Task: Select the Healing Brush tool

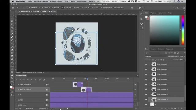Action: point(12,37)
